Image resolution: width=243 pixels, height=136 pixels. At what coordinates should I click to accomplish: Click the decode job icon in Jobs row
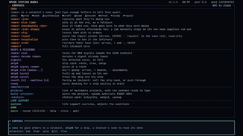[86, 16]
